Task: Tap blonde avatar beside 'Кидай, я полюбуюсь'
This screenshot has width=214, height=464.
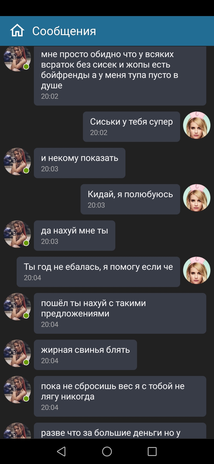Action: (x=197, y=198)
